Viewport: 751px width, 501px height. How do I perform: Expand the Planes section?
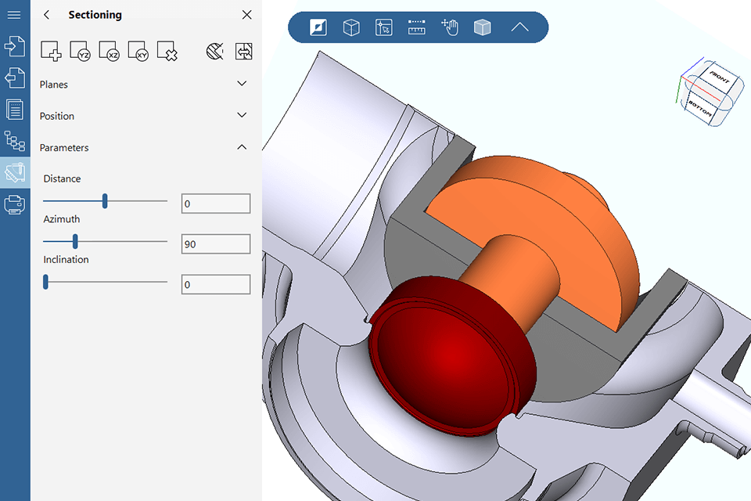(x=242, y=84)
